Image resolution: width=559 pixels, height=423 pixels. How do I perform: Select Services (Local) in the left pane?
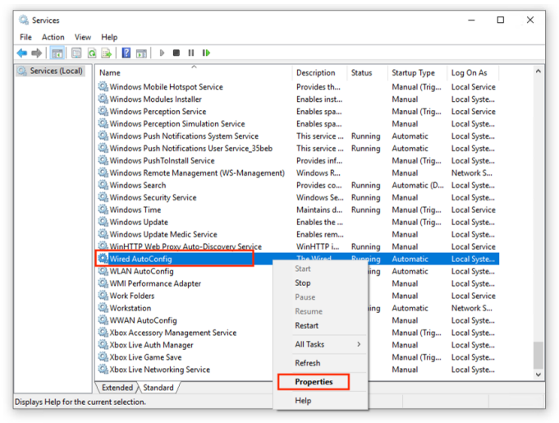[55, 71]
